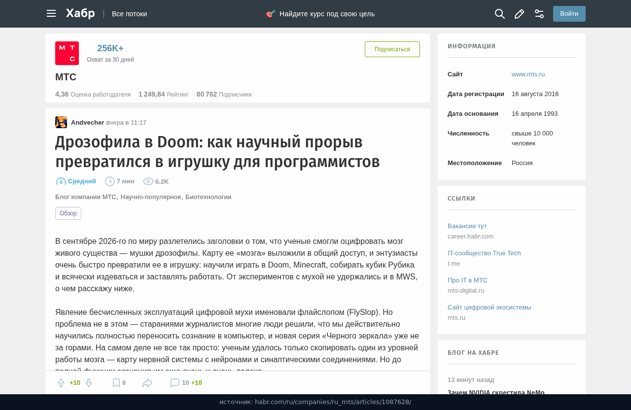This screenshot has height=410, width=631.
Task: Upvote the article with up arrow
Action: click(x=61, y=383)
